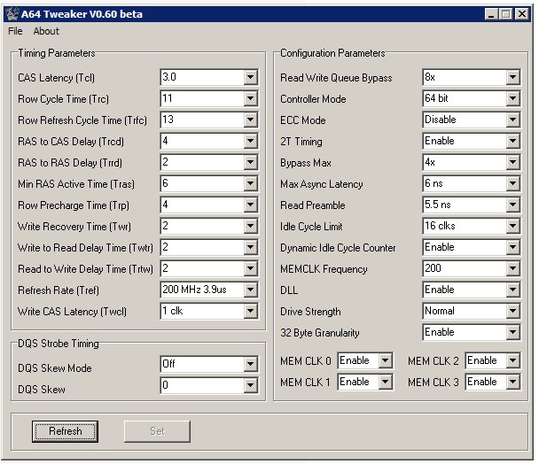Click the 'Drive Strength' label
Screen dimensions: 539x464
point(310,312)
